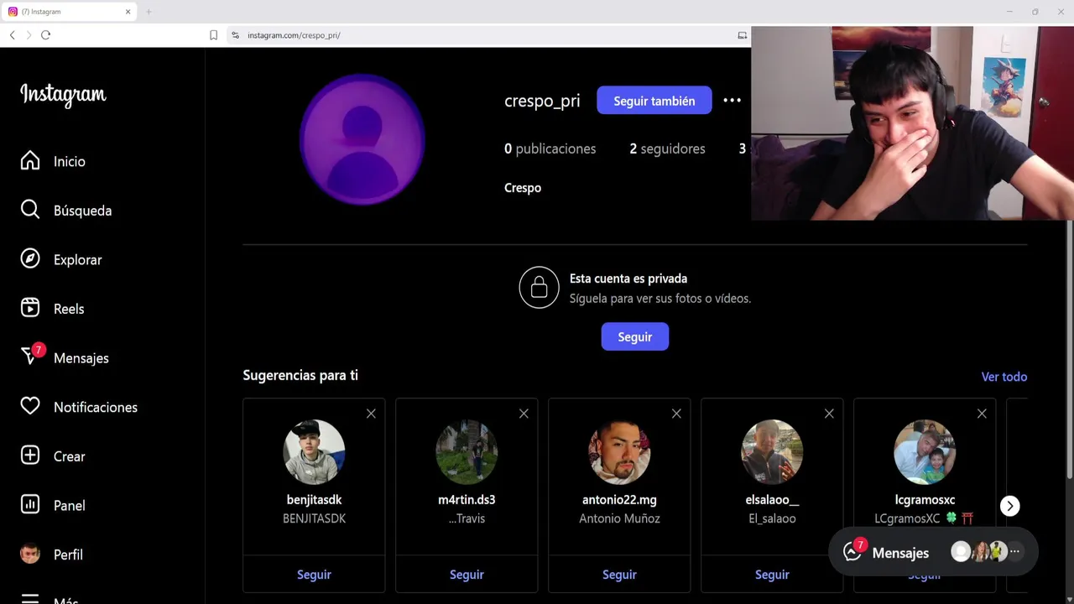Select the (7) Instagram browser tab

point(70,12)
